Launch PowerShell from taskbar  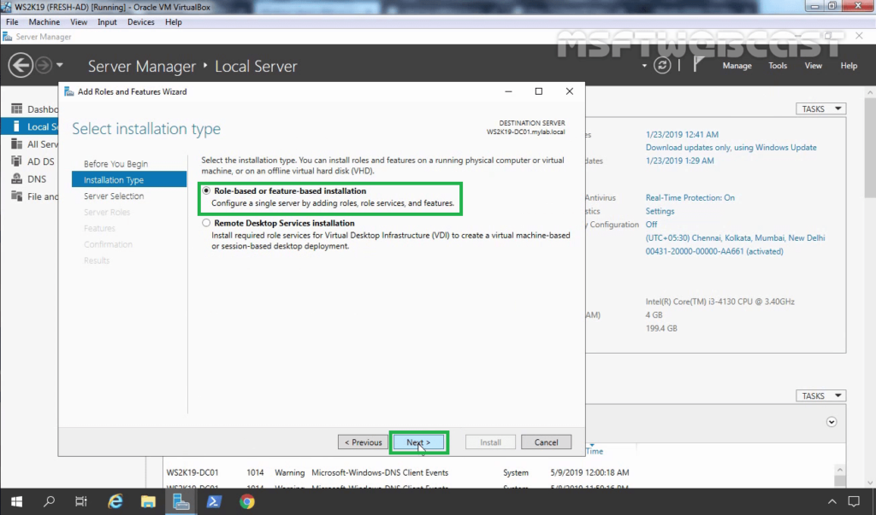coord(213,501)
